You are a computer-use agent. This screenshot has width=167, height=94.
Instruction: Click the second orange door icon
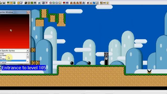pyautogui.click(x=74, y=3)
